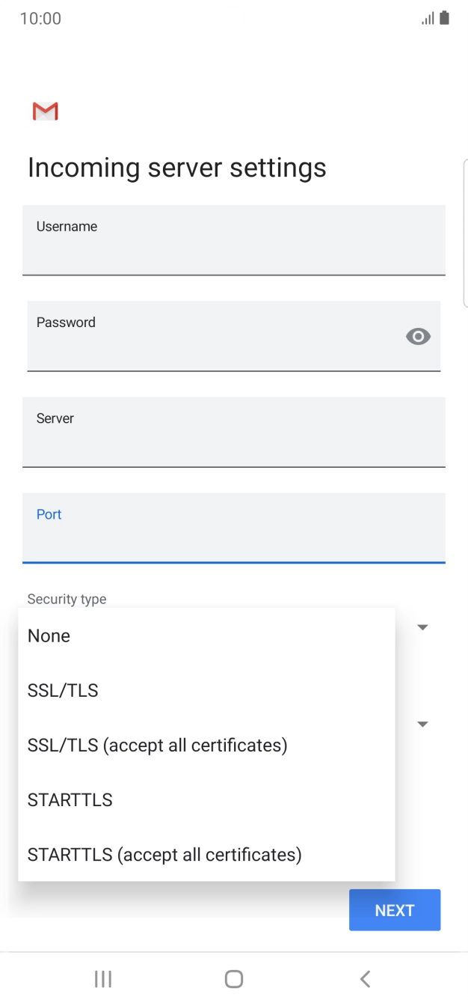Check the signal strength status icon
The image size is (468, 1006).
(428, 19)
